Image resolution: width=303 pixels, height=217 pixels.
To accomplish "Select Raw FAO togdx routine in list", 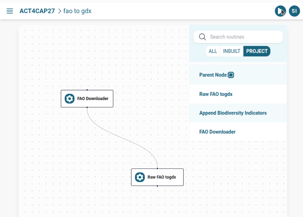I will pos(238,94).
